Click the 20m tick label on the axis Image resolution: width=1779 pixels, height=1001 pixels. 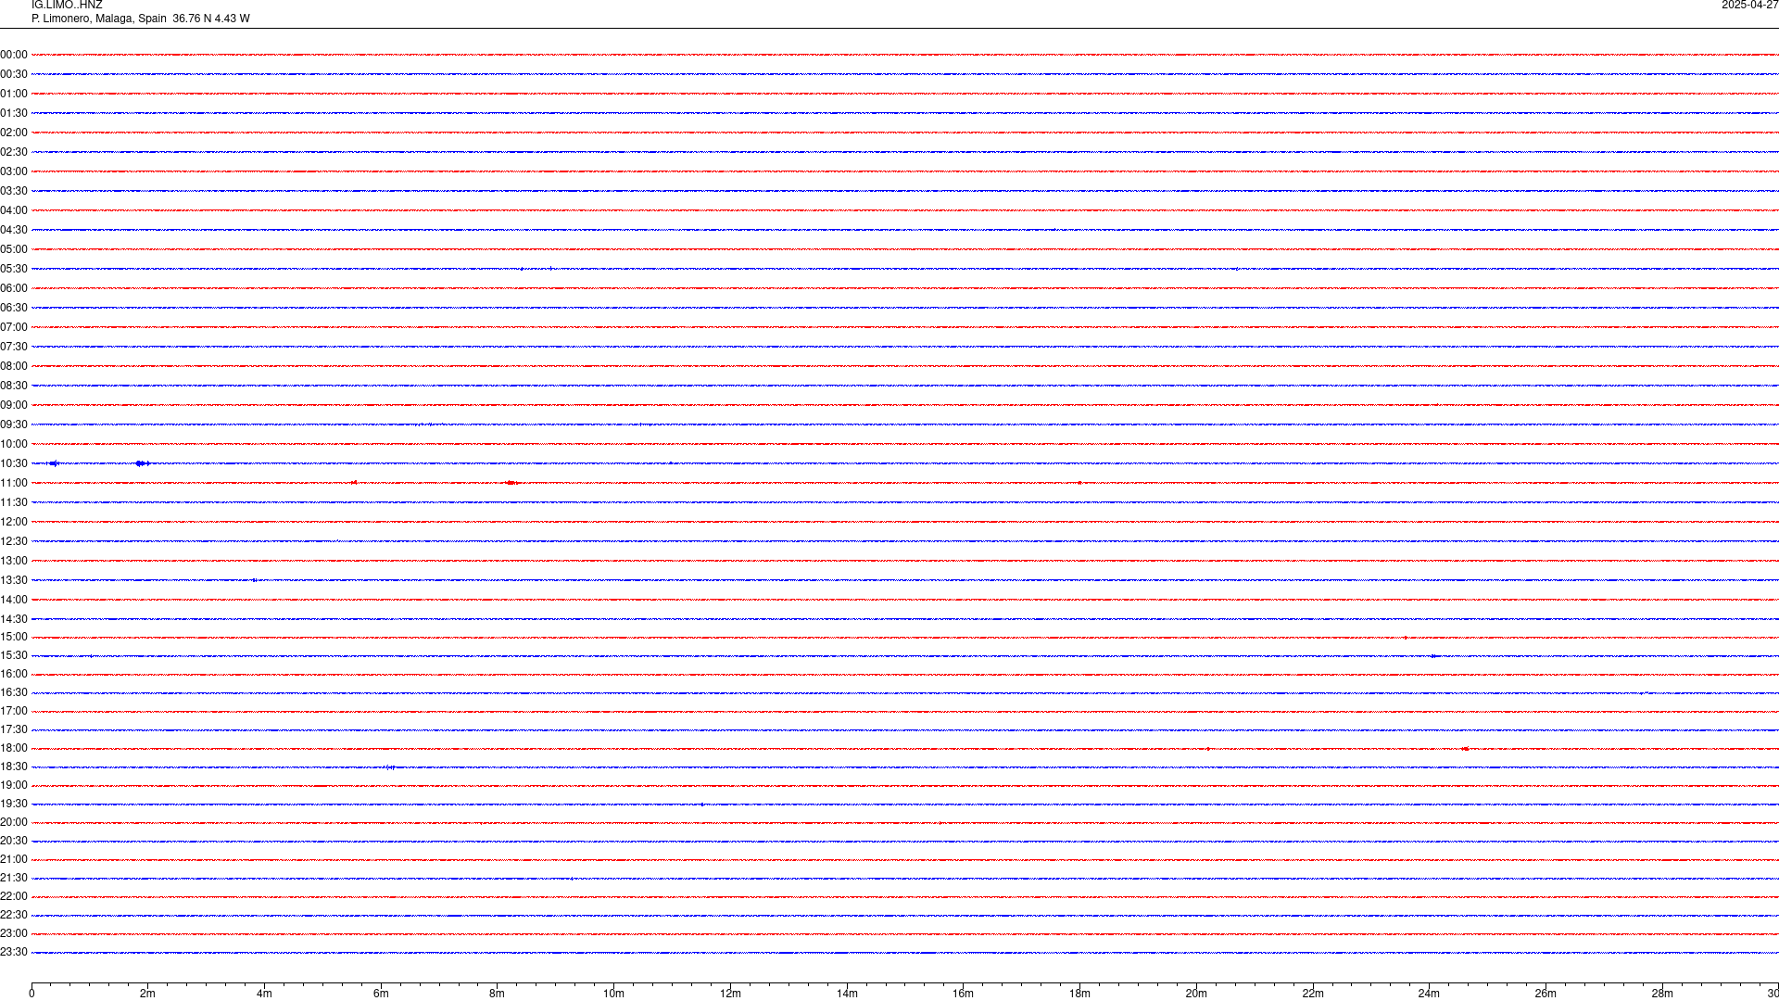(1196, 994)
